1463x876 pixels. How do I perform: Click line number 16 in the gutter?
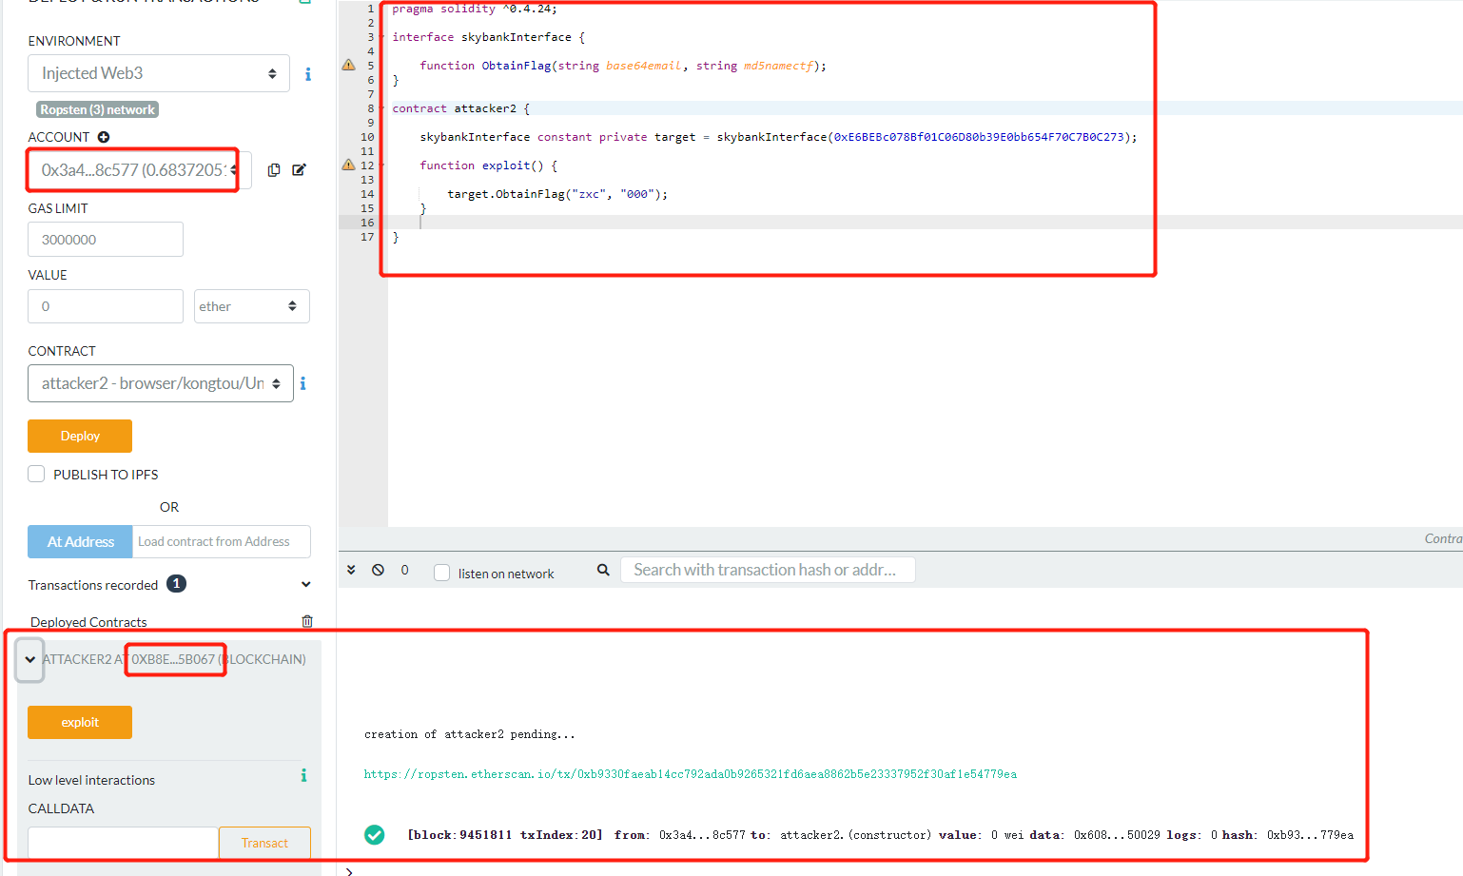367,223
